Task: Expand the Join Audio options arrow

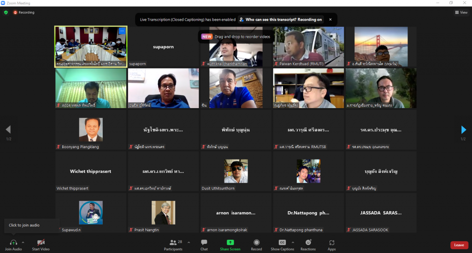Action: click(23, 242)
